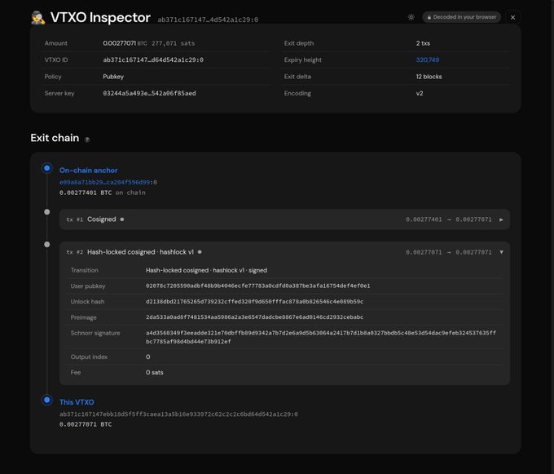Click the detective emoji logo
554x474 pixels.
pos(37,17)
